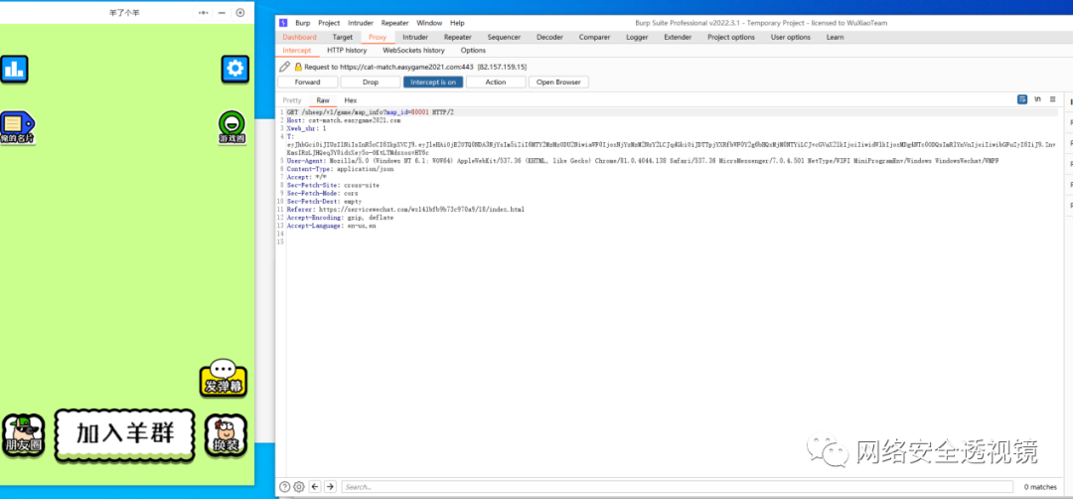Image resolution: width=1073 pixels, height=499 pixels.
Task: Click the Open Browser button
Action: click(x=558, y=83)
